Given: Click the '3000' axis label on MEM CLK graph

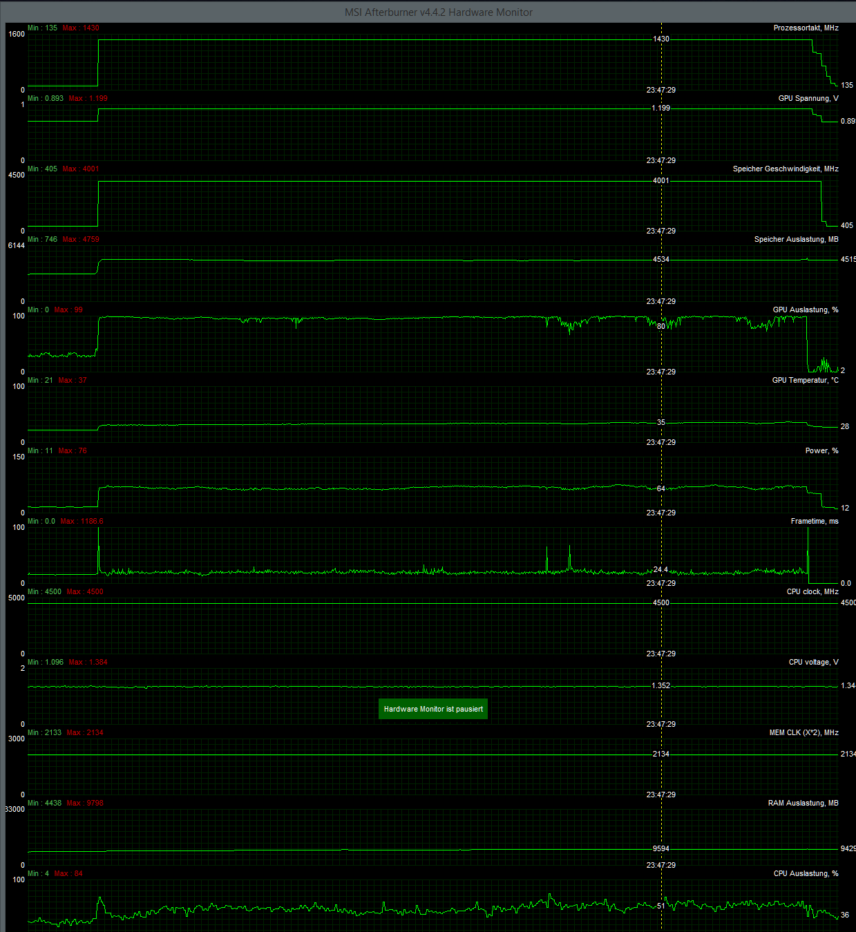Looking at the screenshot, I should tap(17, 739).
